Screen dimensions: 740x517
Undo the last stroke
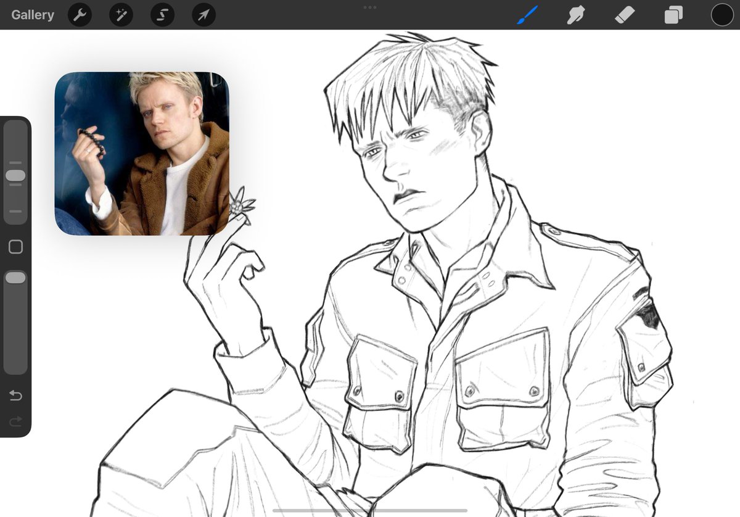[15, 395]
